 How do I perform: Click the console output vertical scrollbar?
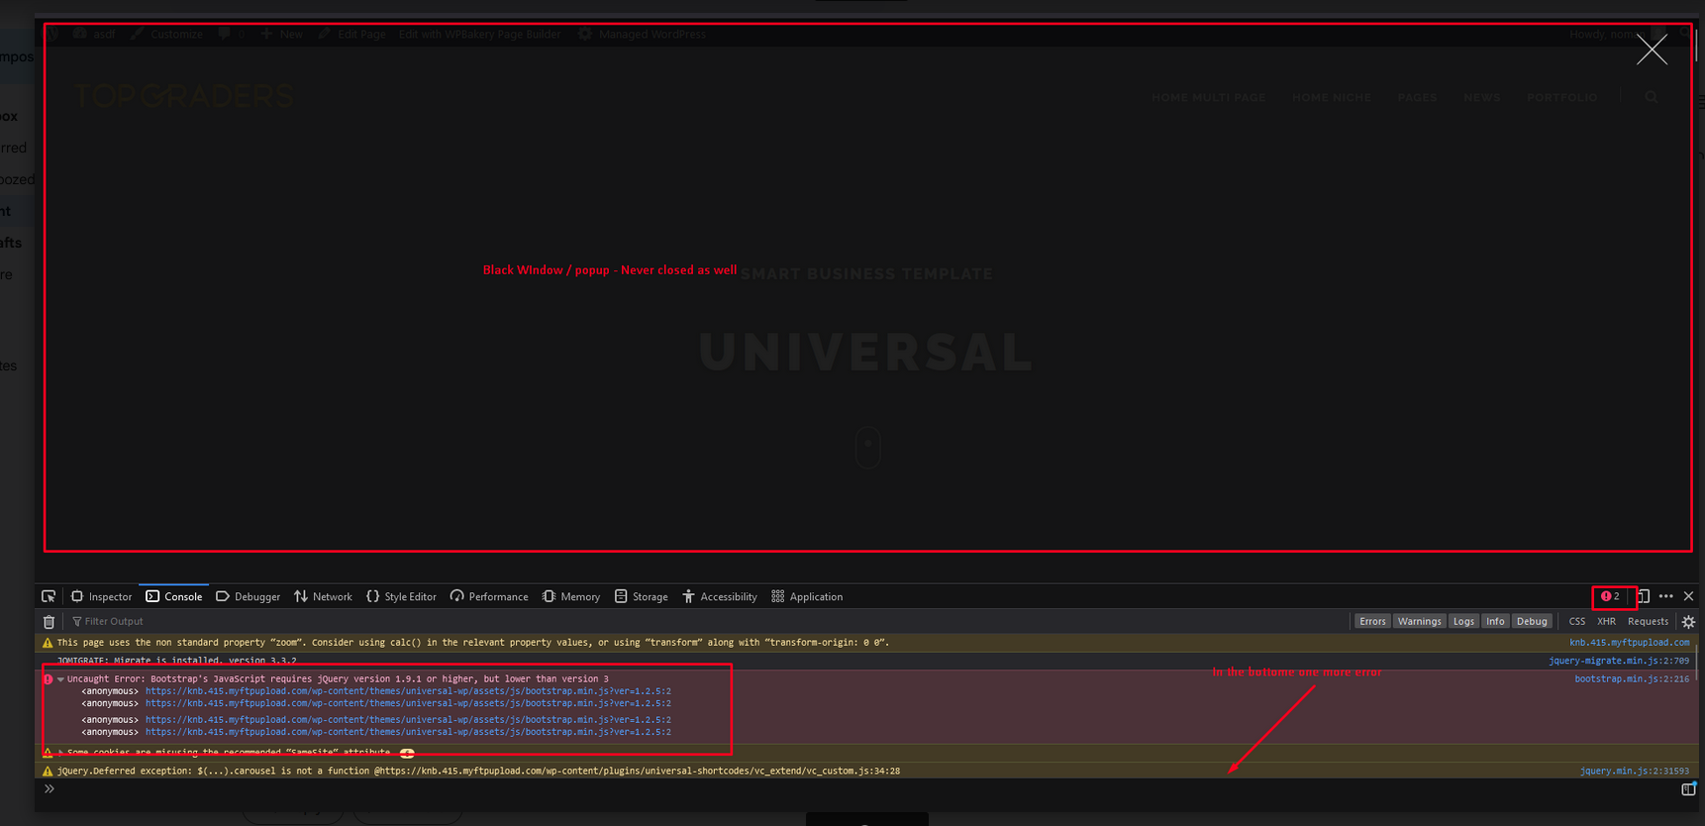(x=1698, y=662)
